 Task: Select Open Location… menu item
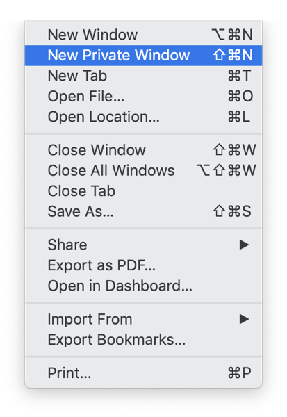point(143,117)
